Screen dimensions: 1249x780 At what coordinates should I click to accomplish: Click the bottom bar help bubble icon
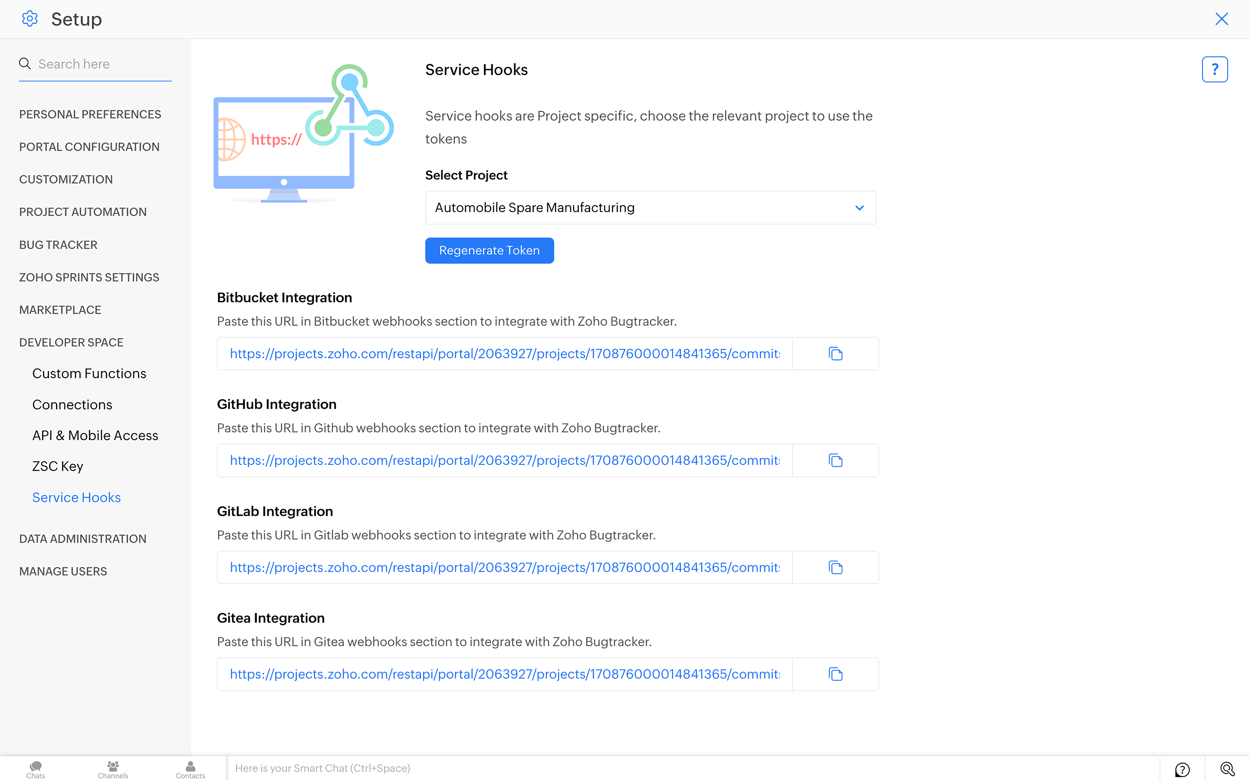tap(1182, 769)
